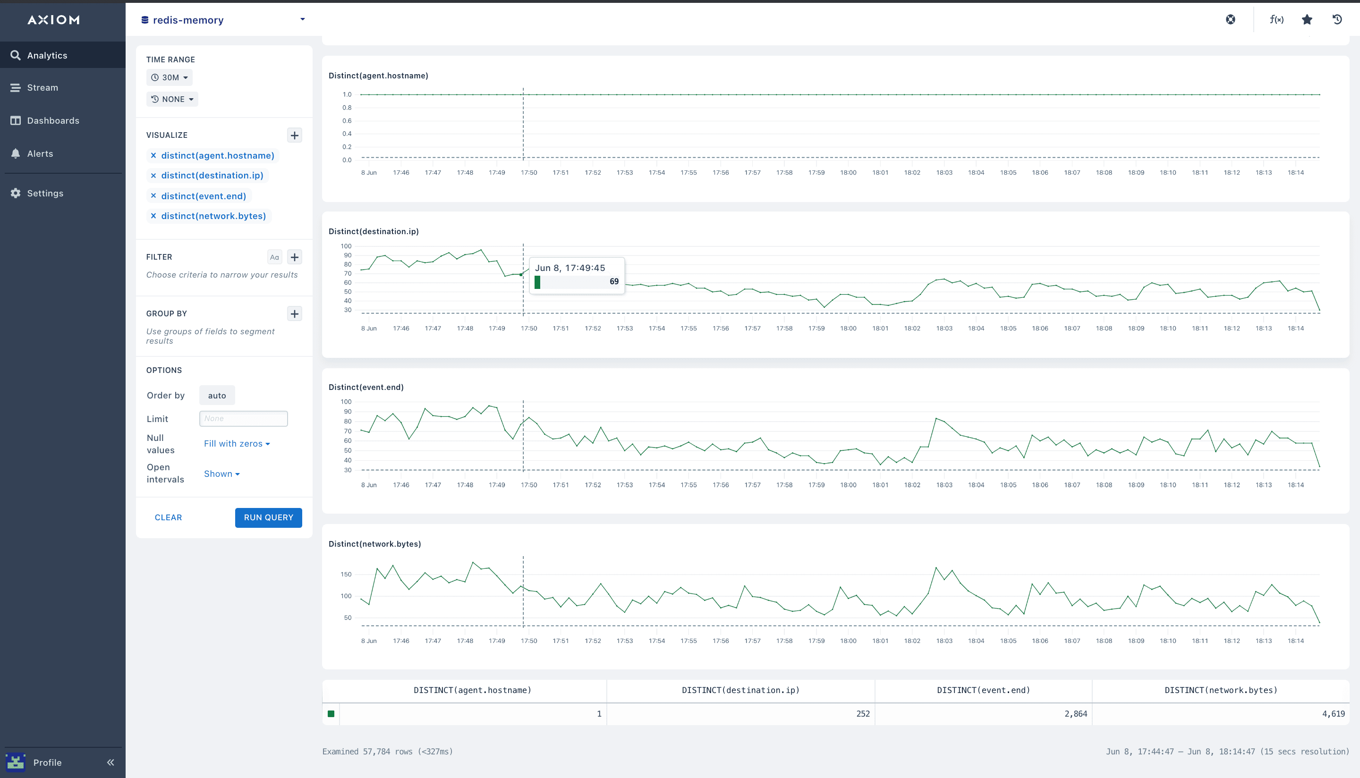This screenshot has height=778, width=1360.
Task: Clear the query builder
Action: click(x=168, y=517)
